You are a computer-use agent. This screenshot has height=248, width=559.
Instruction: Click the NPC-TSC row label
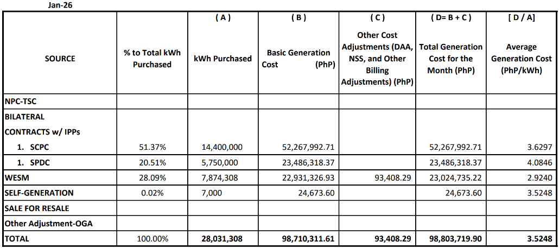click(x=21, y=101)
